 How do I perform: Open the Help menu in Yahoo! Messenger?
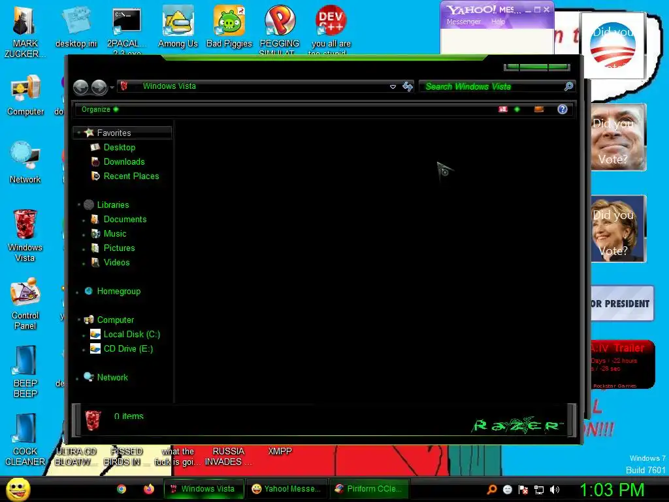(x=498, y=22)
